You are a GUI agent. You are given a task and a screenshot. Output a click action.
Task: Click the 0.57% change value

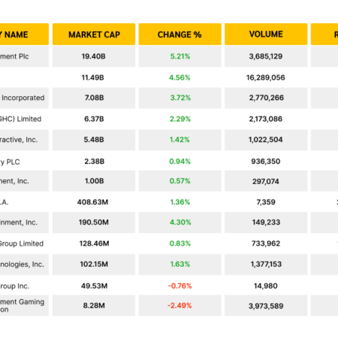click(180, 181)
